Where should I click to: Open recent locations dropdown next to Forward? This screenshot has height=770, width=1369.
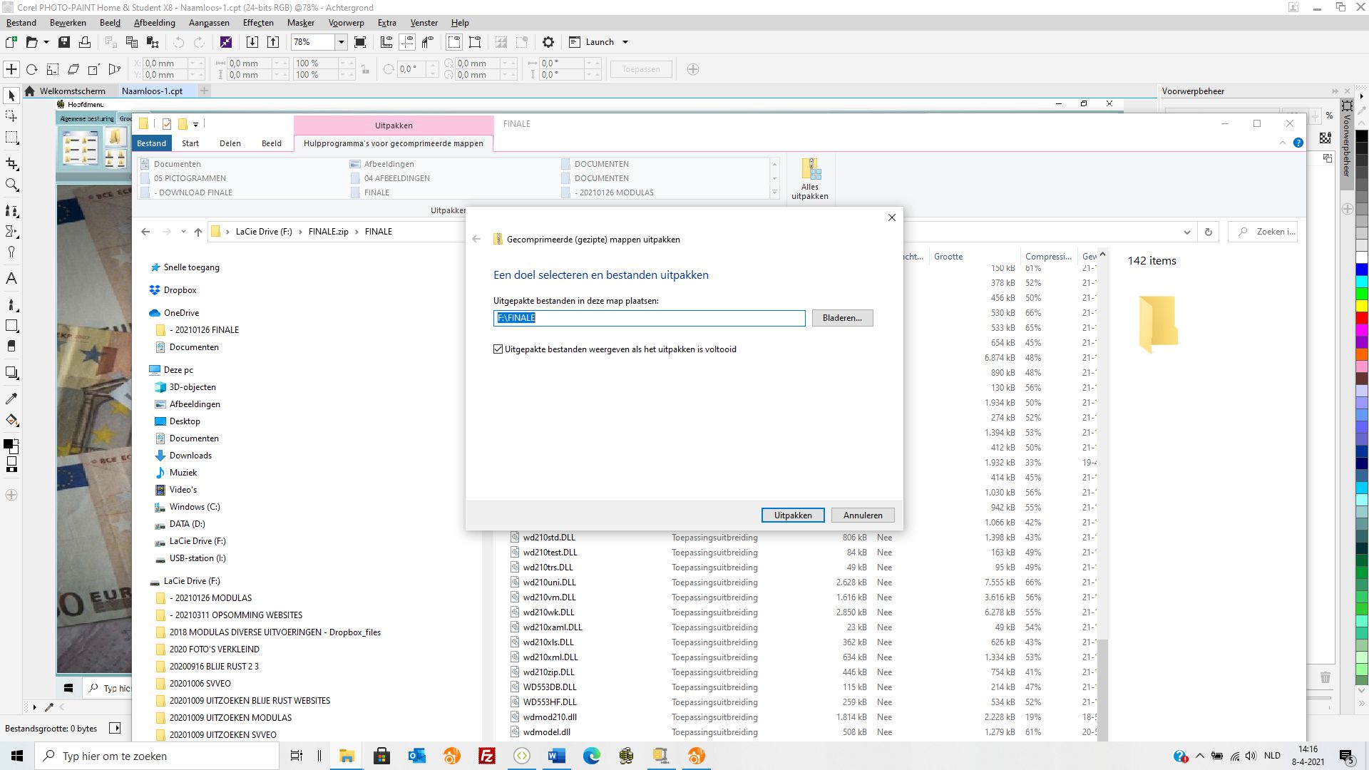[183, 232]
